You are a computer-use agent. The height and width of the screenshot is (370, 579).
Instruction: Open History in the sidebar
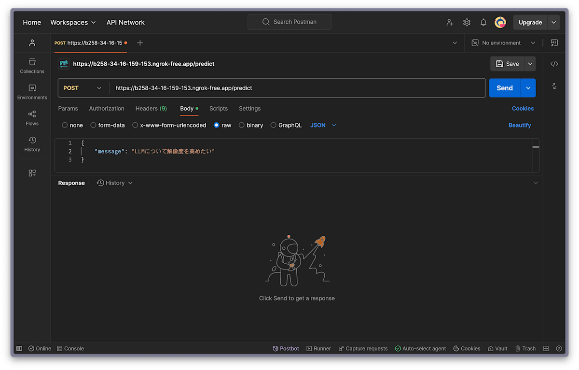[32, 144]
